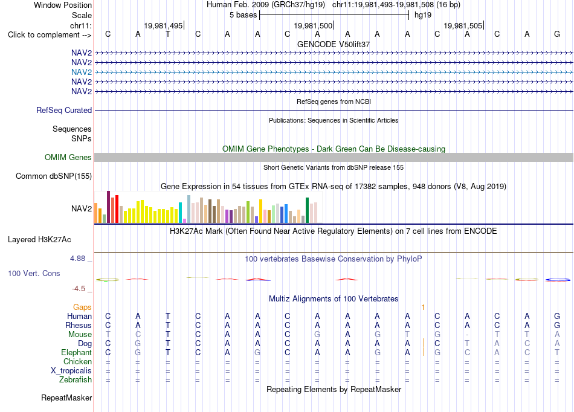Open the 'GENCODE V50lift37' track title
The width and height of the screenshot is (574, 412).
point(334,44)
